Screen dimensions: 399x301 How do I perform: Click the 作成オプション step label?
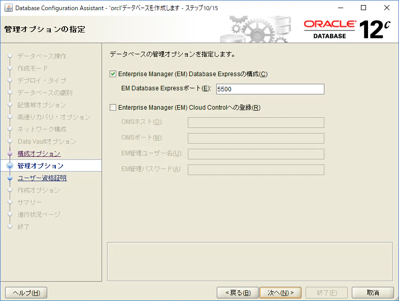39,190
